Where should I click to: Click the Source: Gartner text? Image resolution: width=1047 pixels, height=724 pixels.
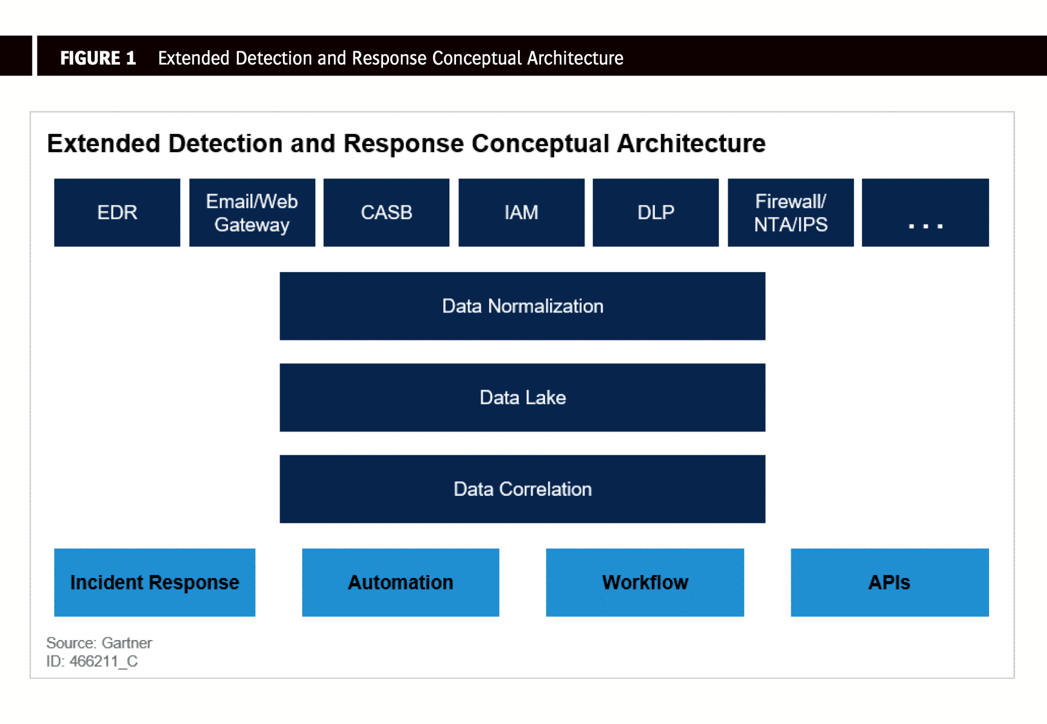point(99,643)
